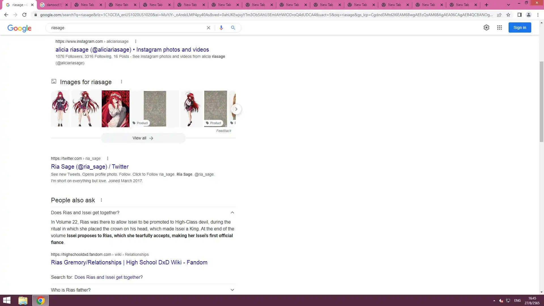Viewport: 544px width, 306px height.
Task: Click the Sign in button
Action: [x=519, y=27]
